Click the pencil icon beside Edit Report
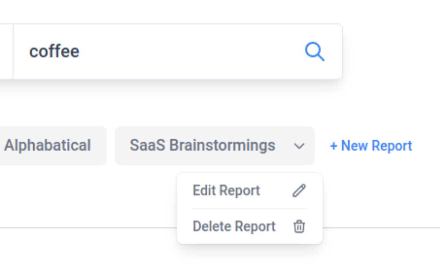This screenshot has height=275, width=440. point(299,190)
